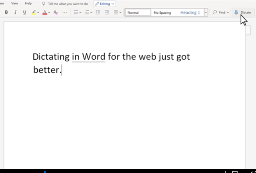This screenshot has width=256, height=173.
Task: Toggle Italic formatting
Action: (15, 12)
